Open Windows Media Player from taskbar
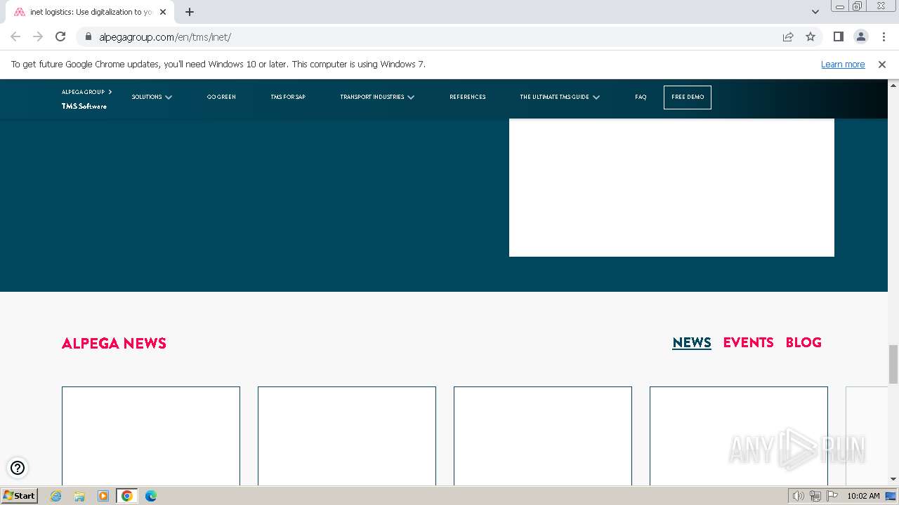 point(103,496)
